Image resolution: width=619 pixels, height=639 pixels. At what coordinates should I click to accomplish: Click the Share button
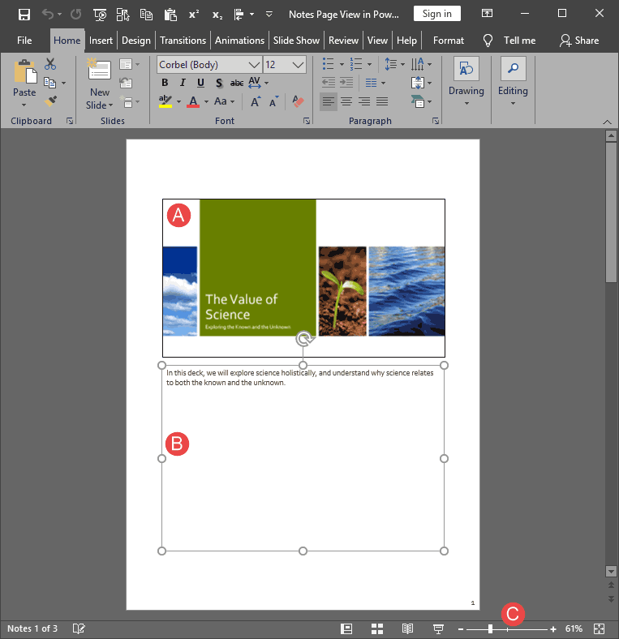tap(579, 41)
